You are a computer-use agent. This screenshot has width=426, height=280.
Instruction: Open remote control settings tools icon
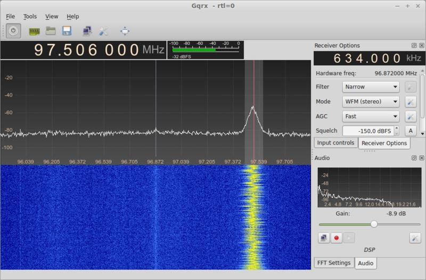tap(103, 31)
